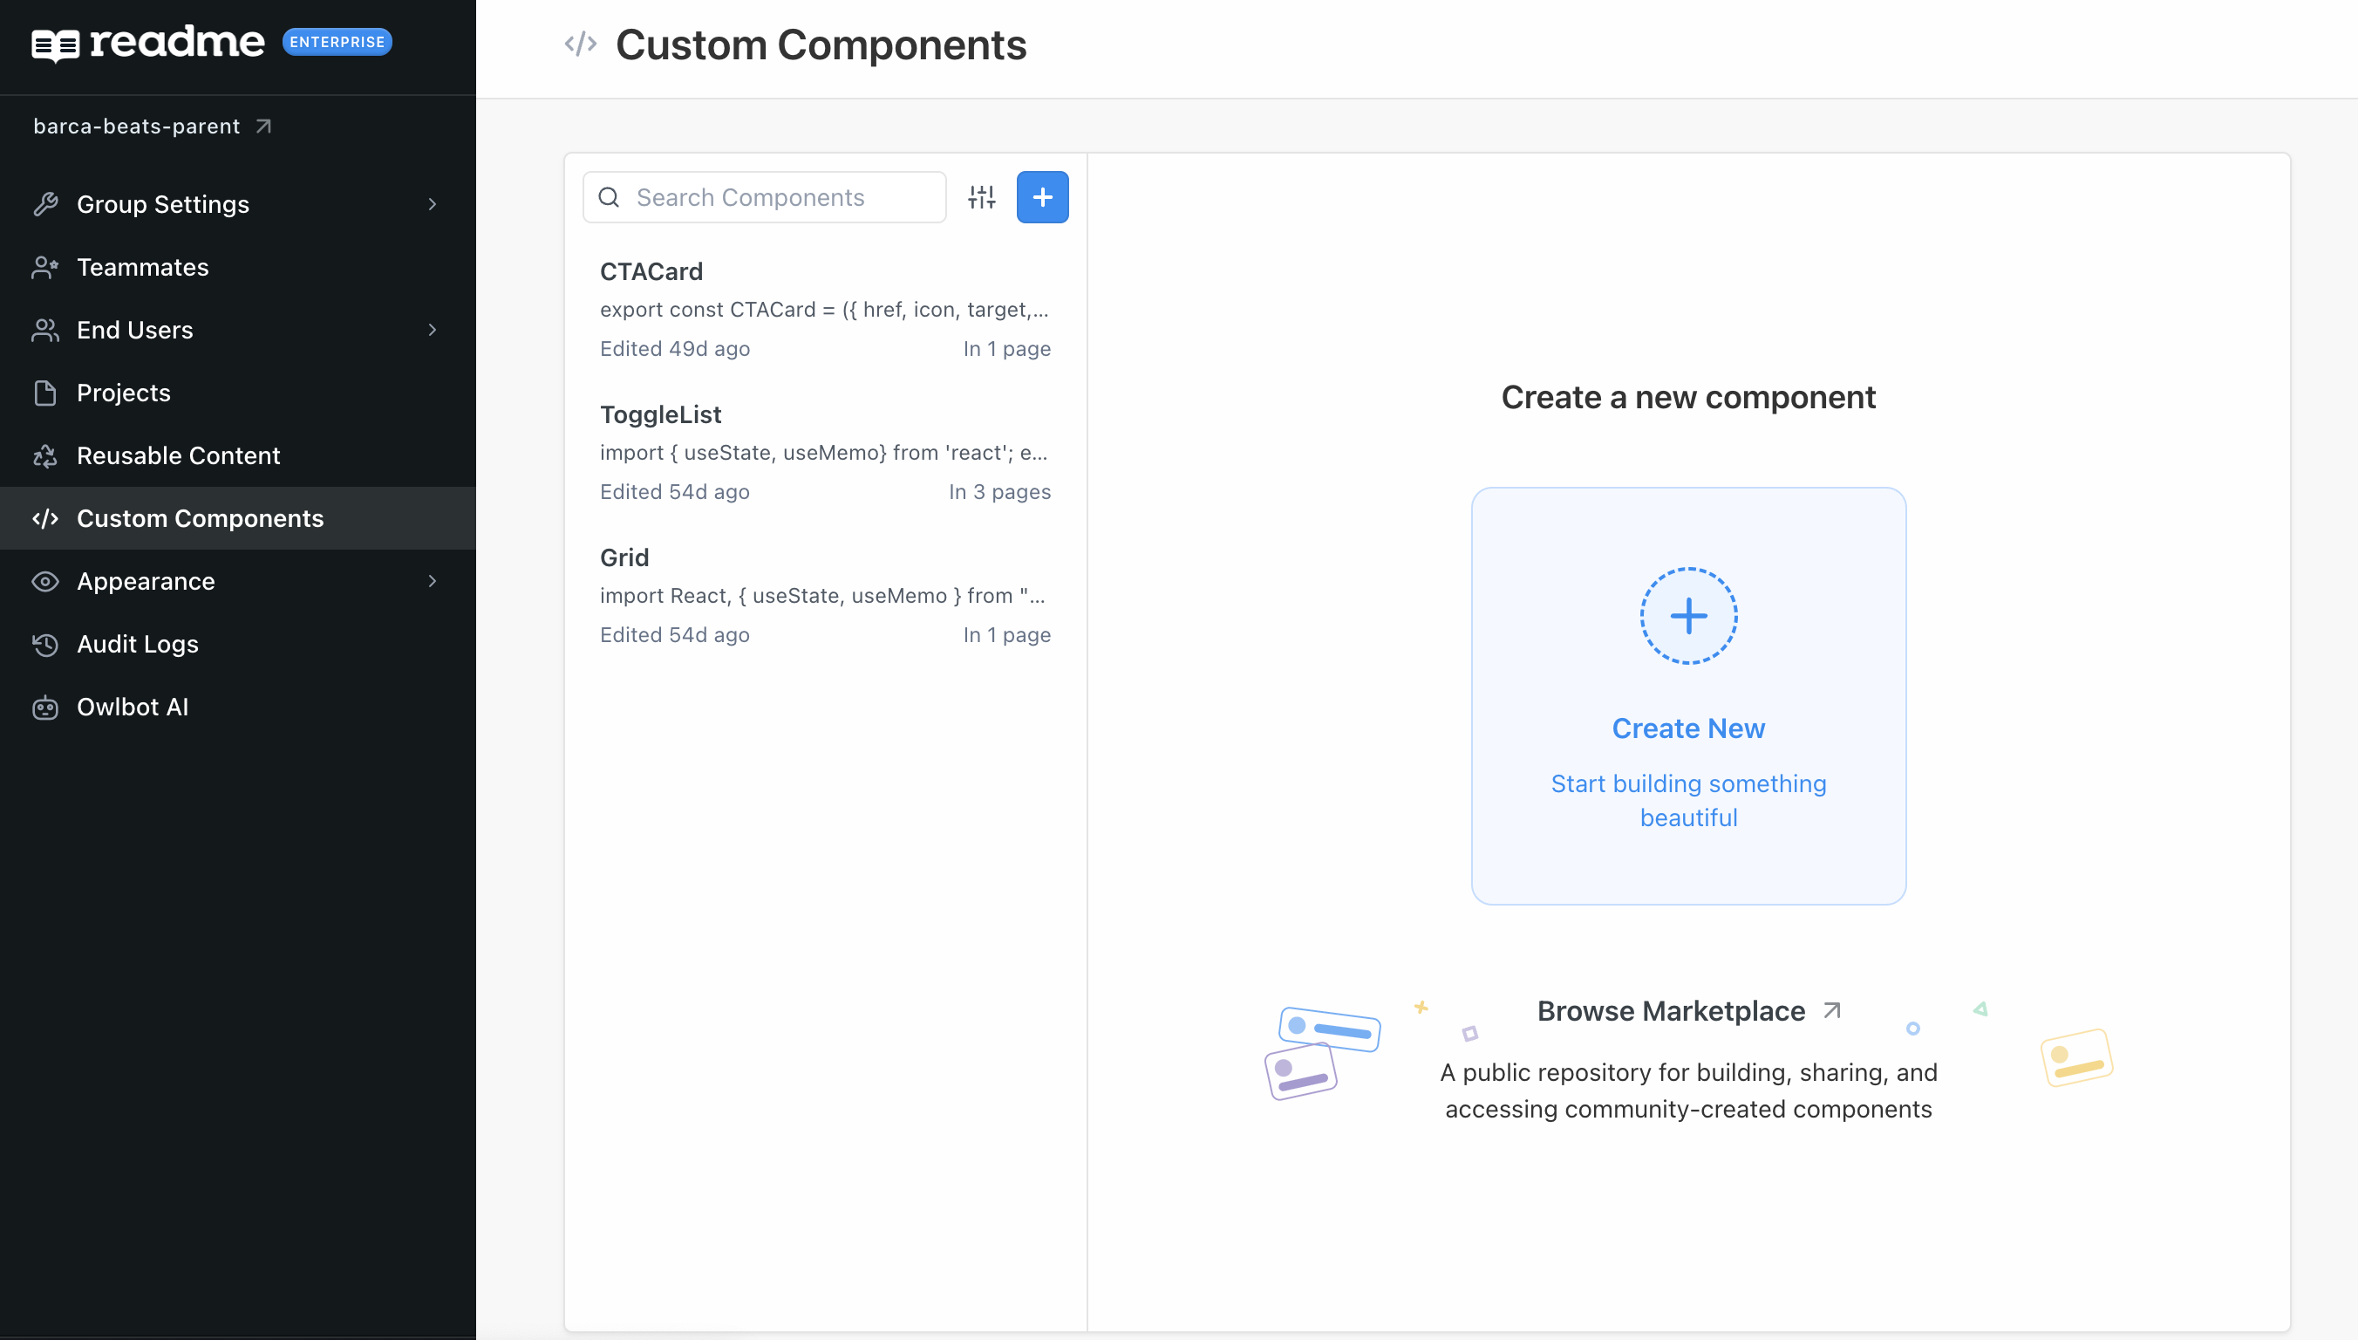
Task: View Audit Logs
Action: 237,644
